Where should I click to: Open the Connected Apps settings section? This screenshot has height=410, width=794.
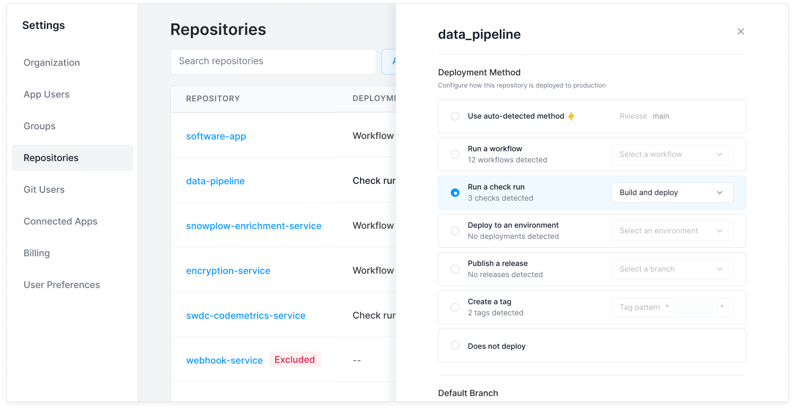point(60,221)
